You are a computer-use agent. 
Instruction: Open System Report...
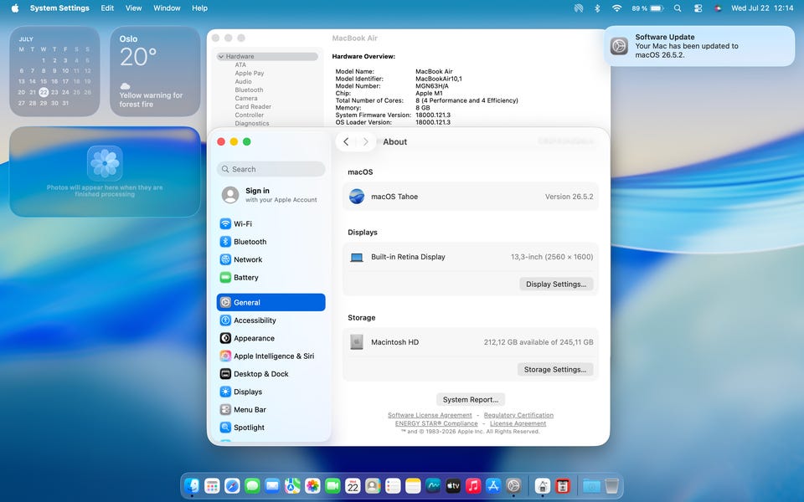click(471, 400)
